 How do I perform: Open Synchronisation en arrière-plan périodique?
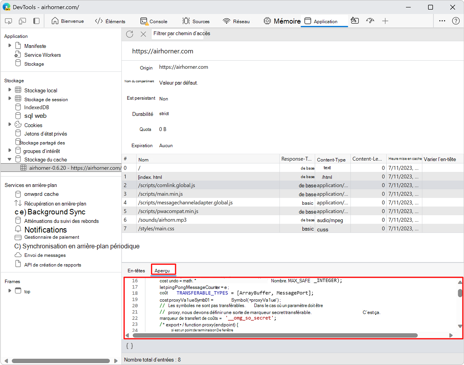[81, 246]
